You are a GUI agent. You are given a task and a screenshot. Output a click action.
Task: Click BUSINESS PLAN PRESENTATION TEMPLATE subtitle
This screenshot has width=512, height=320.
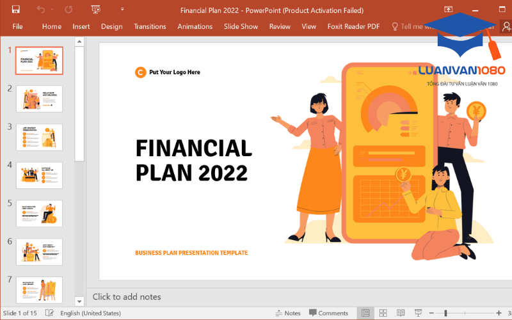point(191,253)
